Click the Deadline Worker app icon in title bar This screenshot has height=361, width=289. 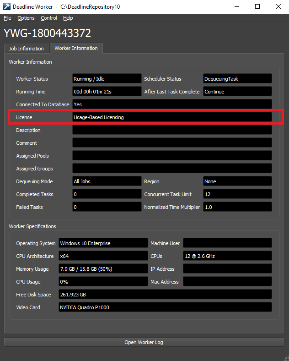click(7, 7)
